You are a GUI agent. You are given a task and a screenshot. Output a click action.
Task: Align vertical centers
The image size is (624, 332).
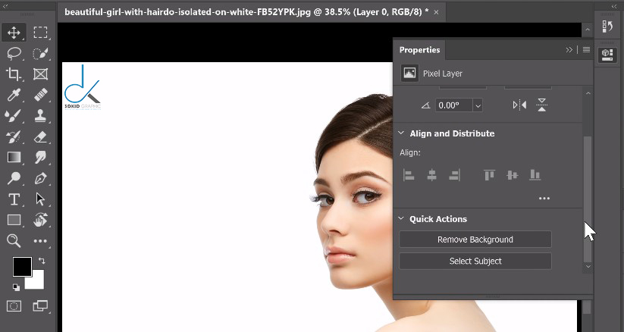click(513, 175)
